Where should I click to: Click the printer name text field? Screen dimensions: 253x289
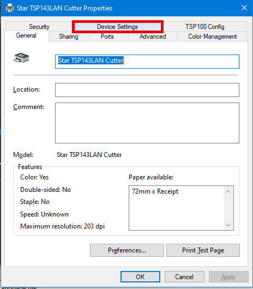point(147,62)
